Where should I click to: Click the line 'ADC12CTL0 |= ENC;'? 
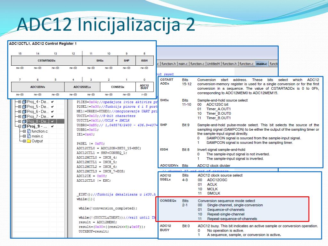(x=94, y=181)
